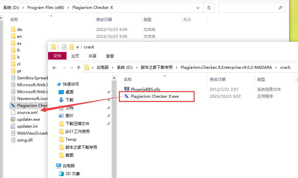Image resolution: width=298 pixels, height=178 pixels.
Task: Sort crack folder by 类型 column
Action: (x=261, y=79)
